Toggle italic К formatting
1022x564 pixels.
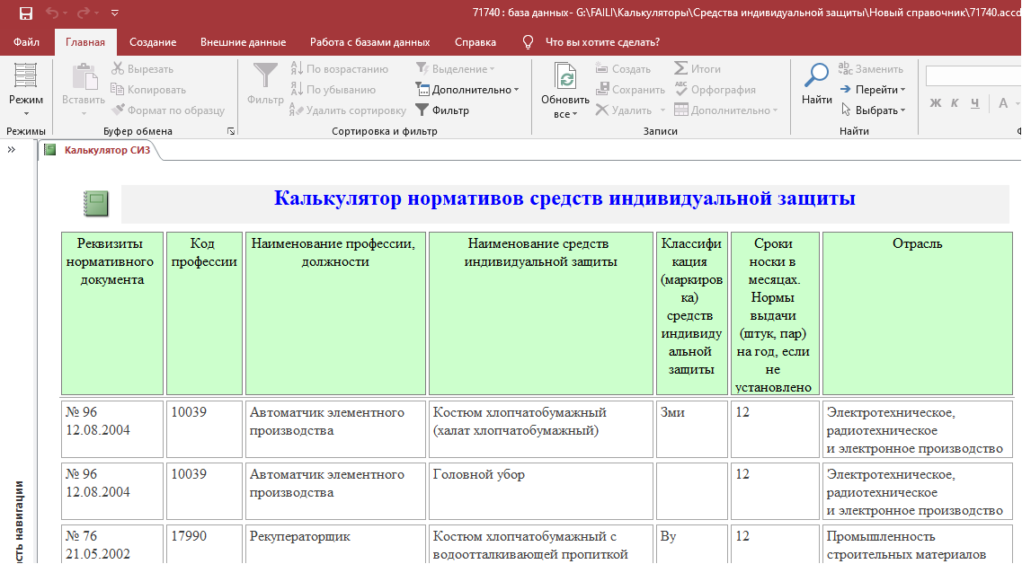[955, 103]
